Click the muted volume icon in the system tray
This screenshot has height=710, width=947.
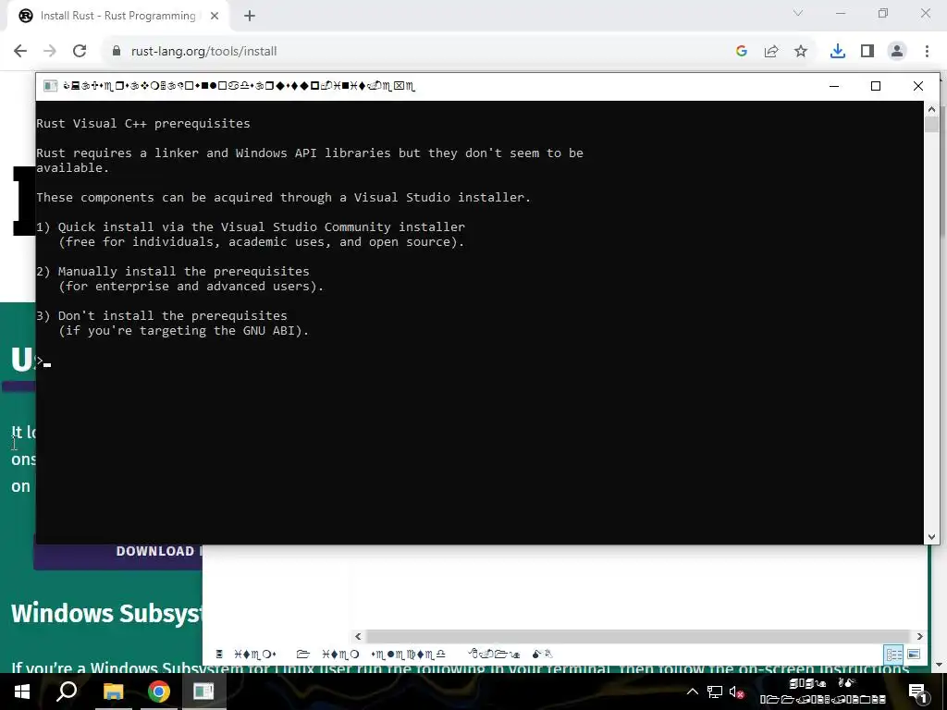point(736,692)
